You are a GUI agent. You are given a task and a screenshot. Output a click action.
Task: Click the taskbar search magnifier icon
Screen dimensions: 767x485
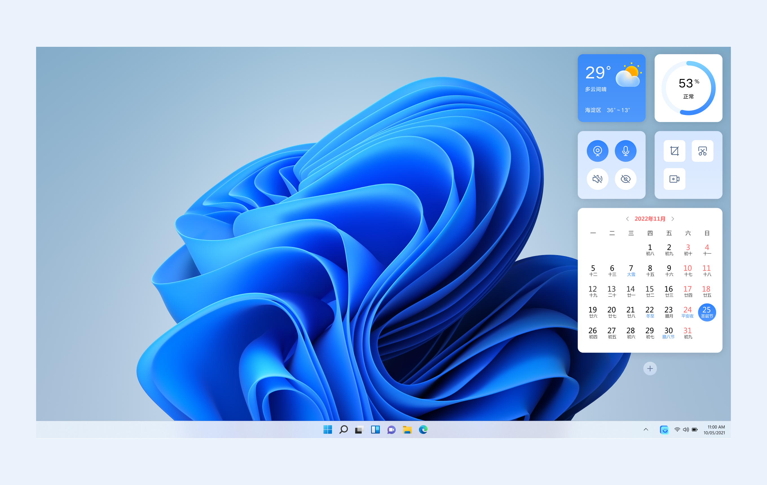click(x=343, y=429)
